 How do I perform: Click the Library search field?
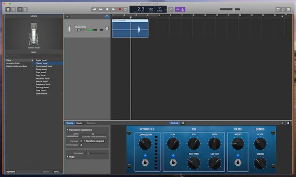(34, 56)
